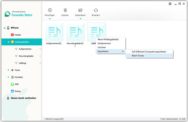Choose Nach iTunes export option
The image size is (188, 122).
tap(149, 56)
